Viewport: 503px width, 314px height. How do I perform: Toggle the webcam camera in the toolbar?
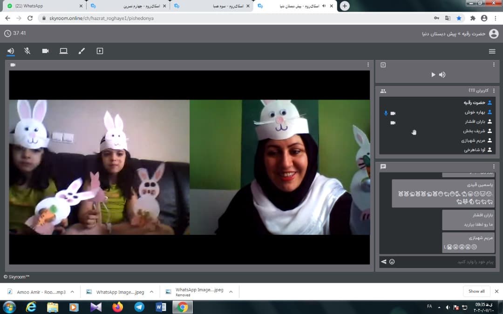tap(45, 51)
